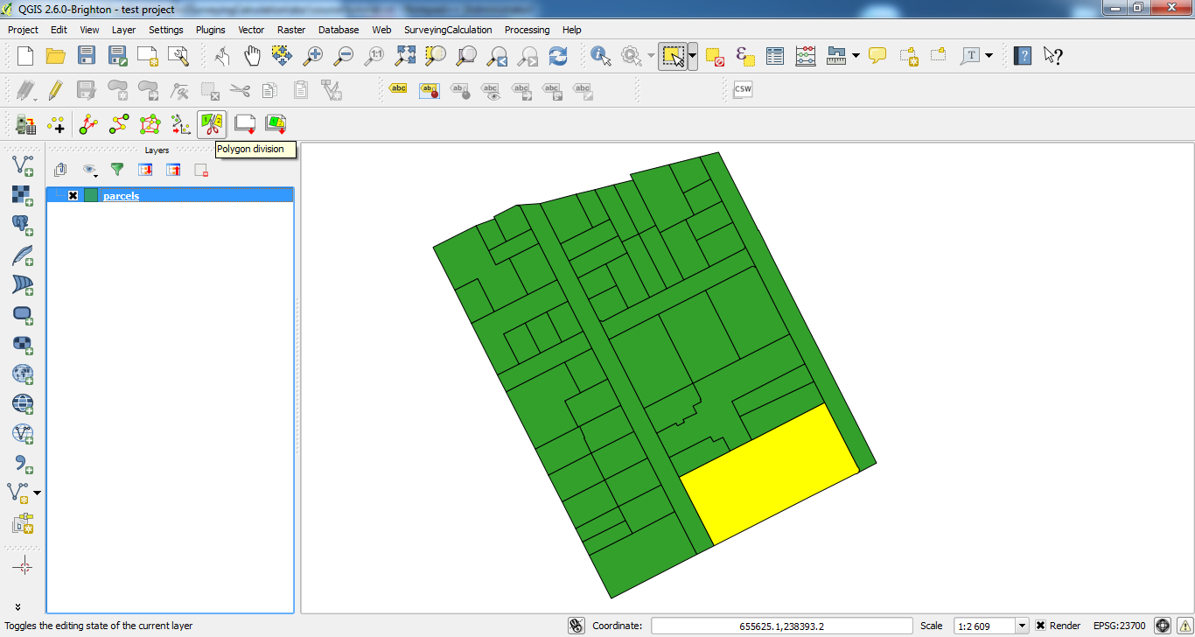
Task: Activate the Identify Features tool
Action: pyautogui.click(x=601, y=57)
